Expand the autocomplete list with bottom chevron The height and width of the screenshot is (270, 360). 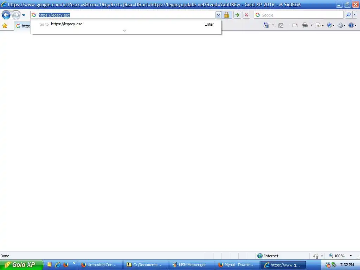tap(124, 31)
